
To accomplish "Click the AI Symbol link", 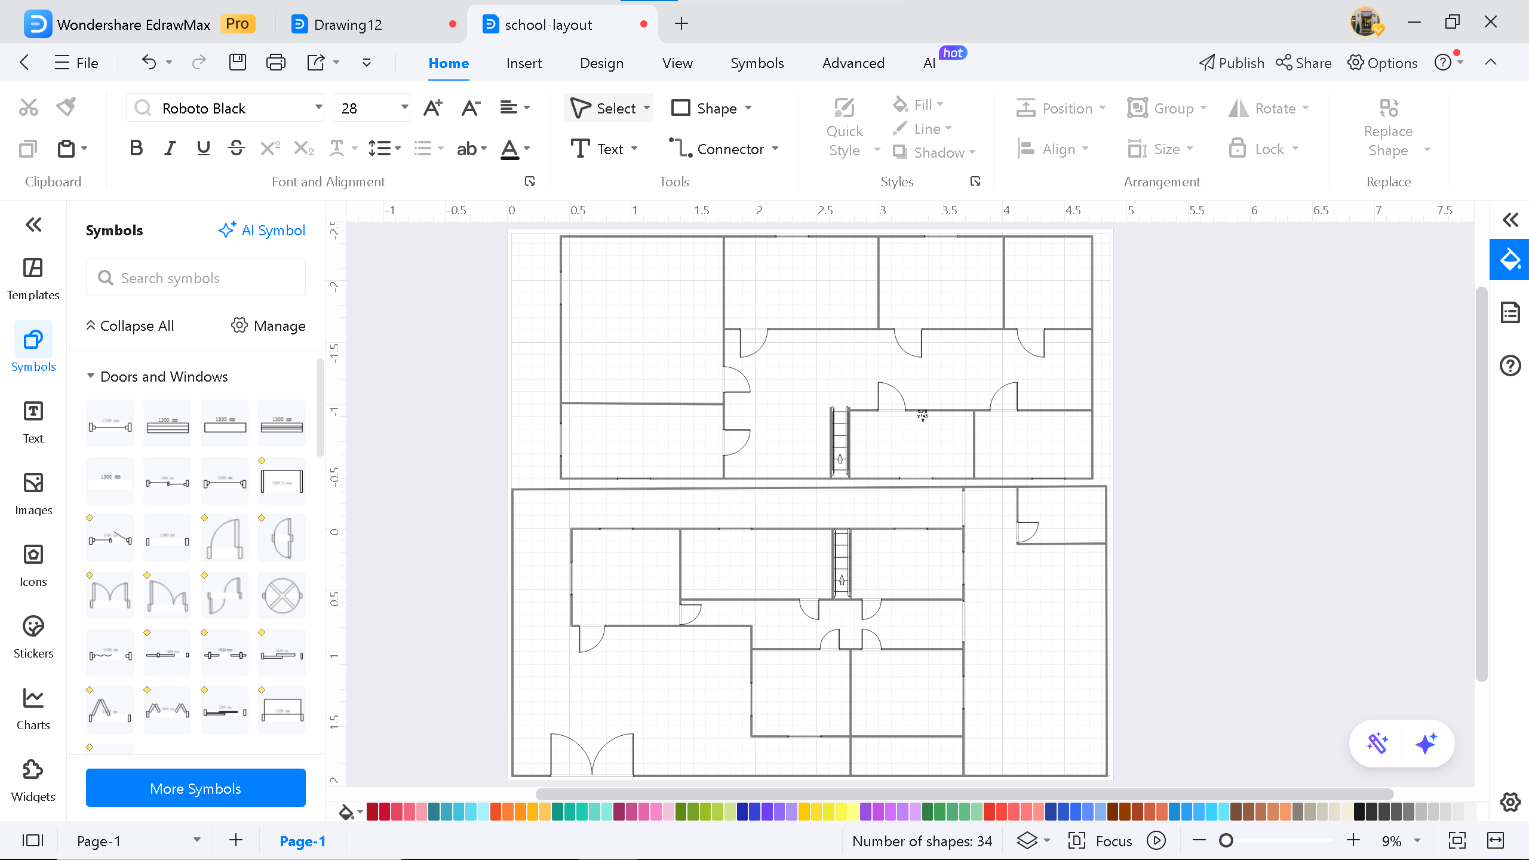I will [262, 230].
